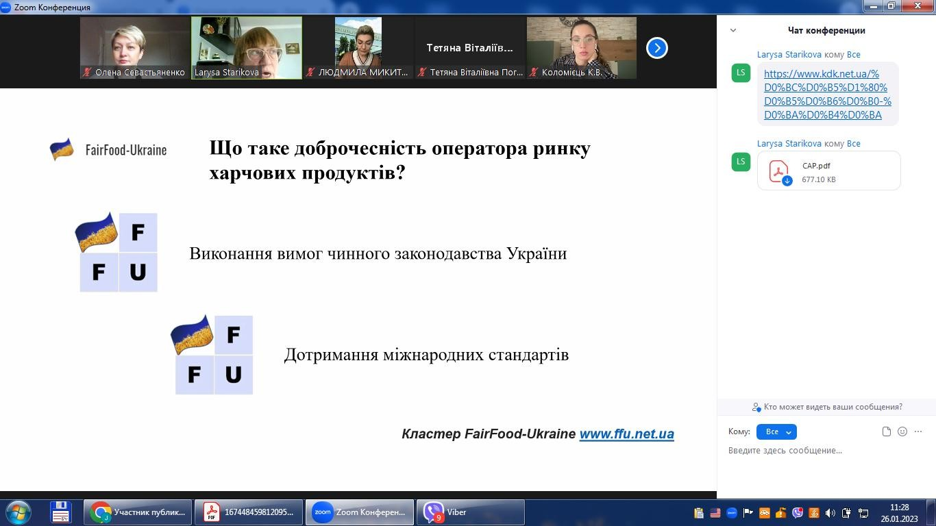Viewport: 936px width, 526px height.
Task: Select Коломієць К.В. video thumbnail
Action: 582,48
